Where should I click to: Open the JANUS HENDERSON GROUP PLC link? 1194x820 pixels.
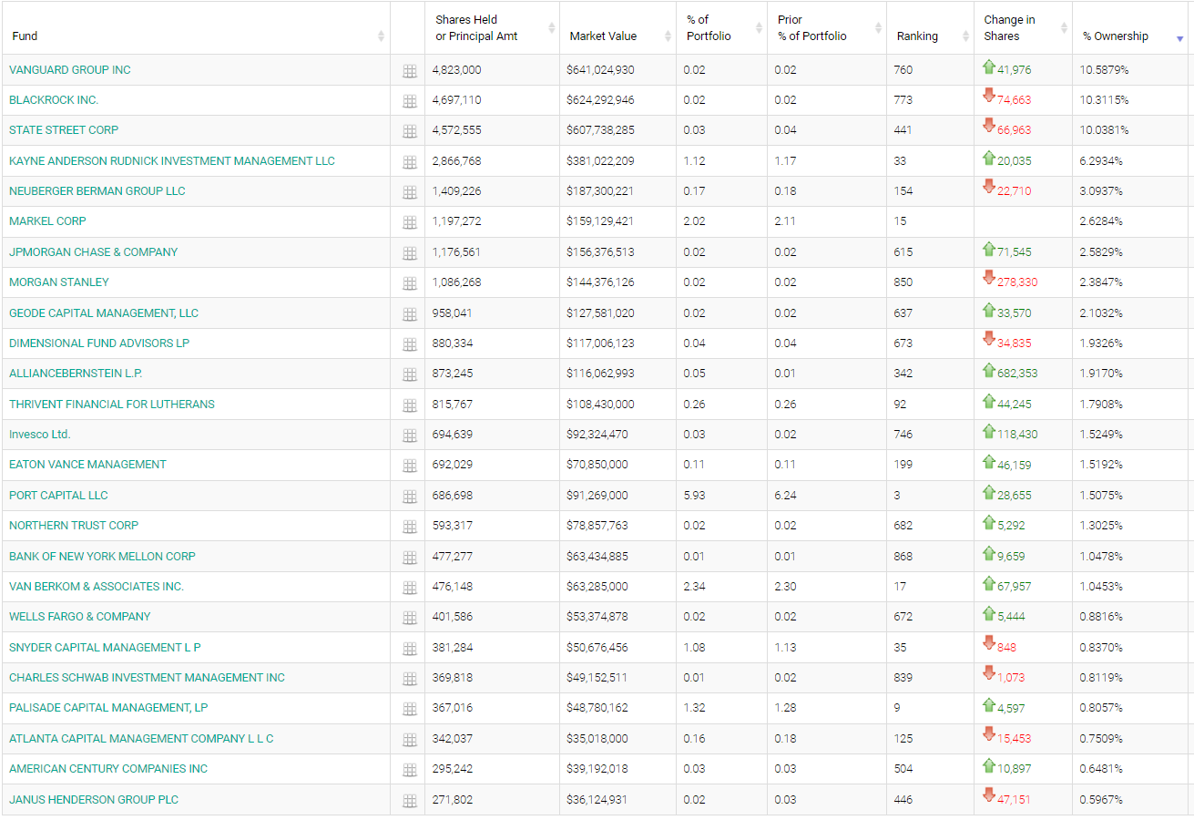click(94, 800)
